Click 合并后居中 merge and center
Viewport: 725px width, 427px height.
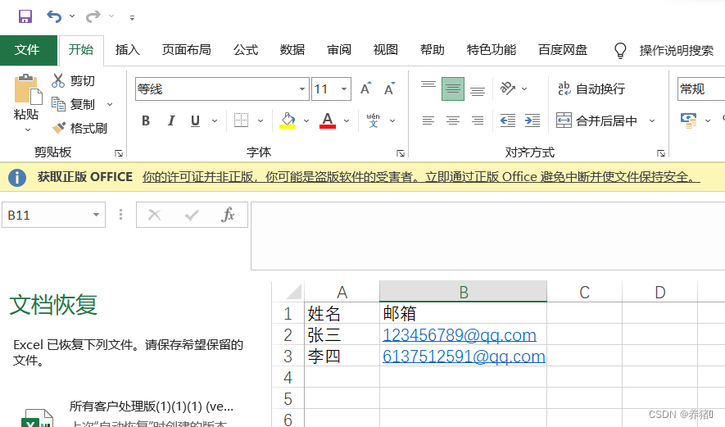[597, 120]
